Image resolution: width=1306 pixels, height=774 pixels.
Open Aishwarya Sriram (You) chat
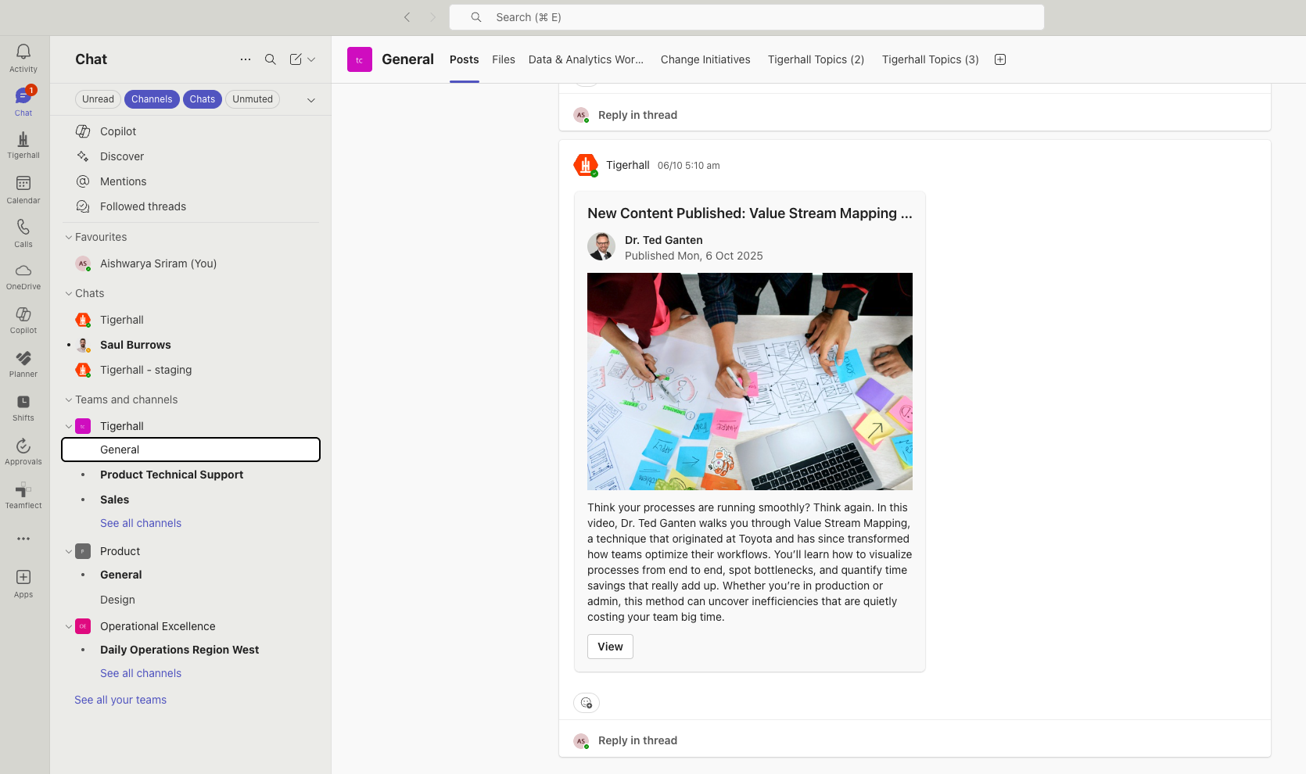(191, 263)
